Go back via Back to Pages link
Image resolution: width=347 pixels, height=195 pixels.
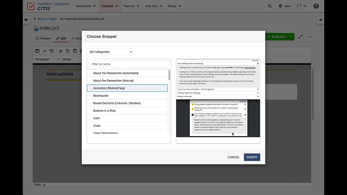click(45, 19)
